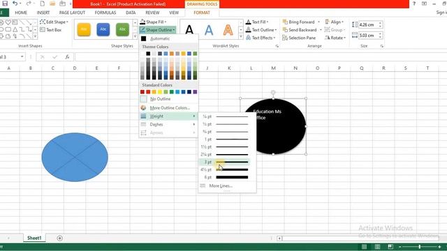Set outline weight to 3 pt

tap(225, 162)
